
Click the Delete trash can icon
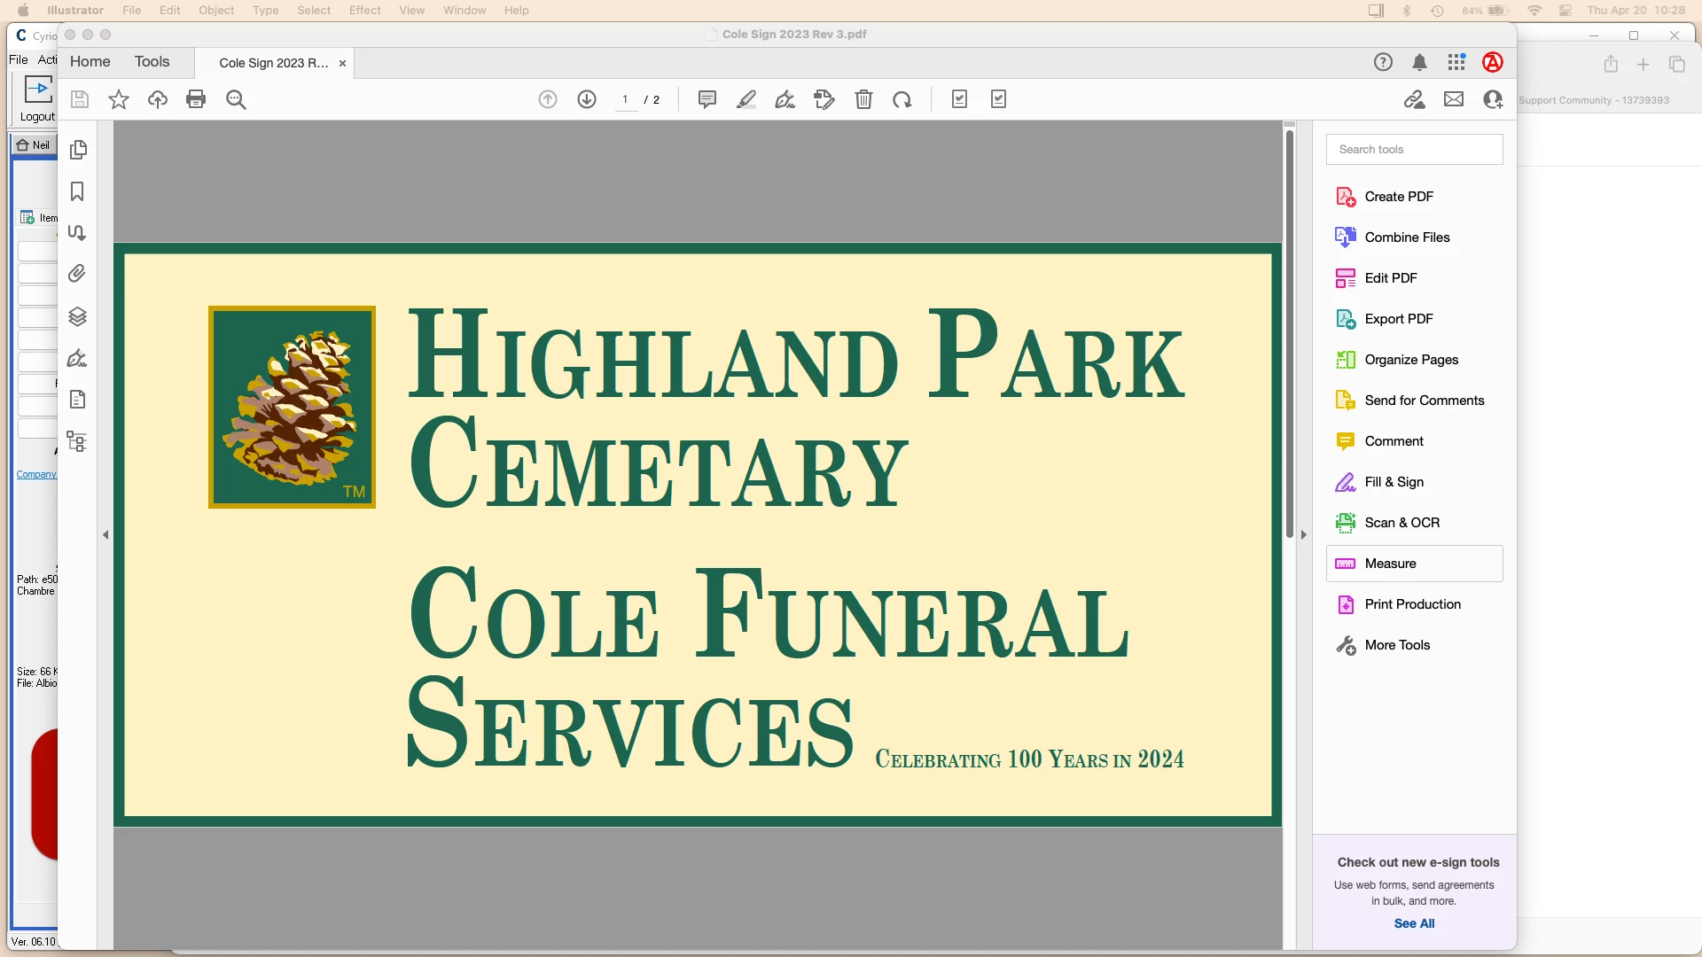(863, 99)
